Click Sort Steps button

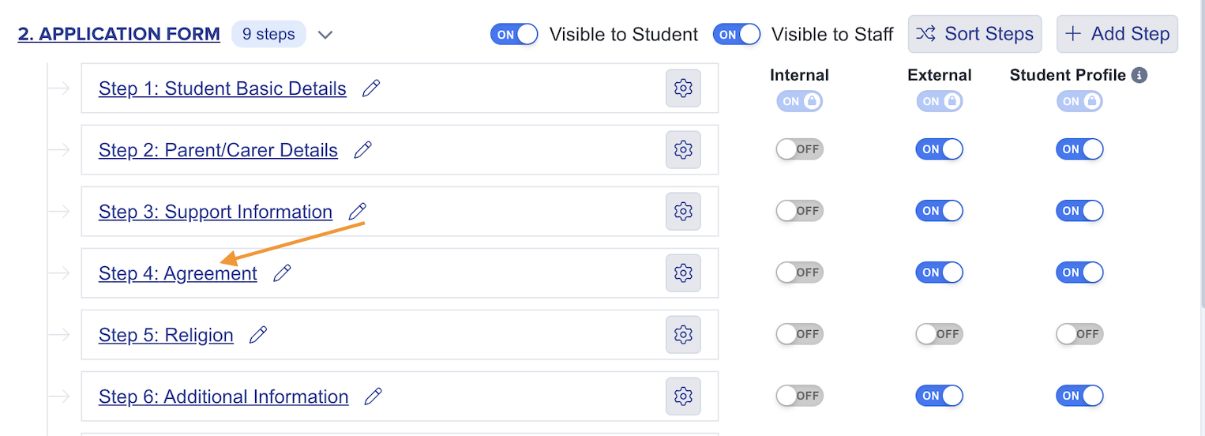click(x=974, y=34)
